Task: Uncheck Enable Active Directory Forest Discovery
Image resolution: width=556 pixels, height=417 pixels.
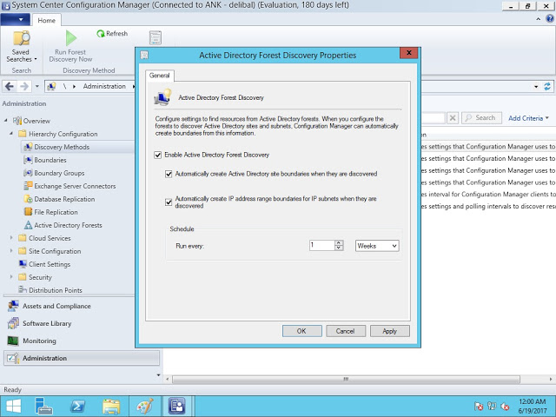Action: [x=157, y=155]
